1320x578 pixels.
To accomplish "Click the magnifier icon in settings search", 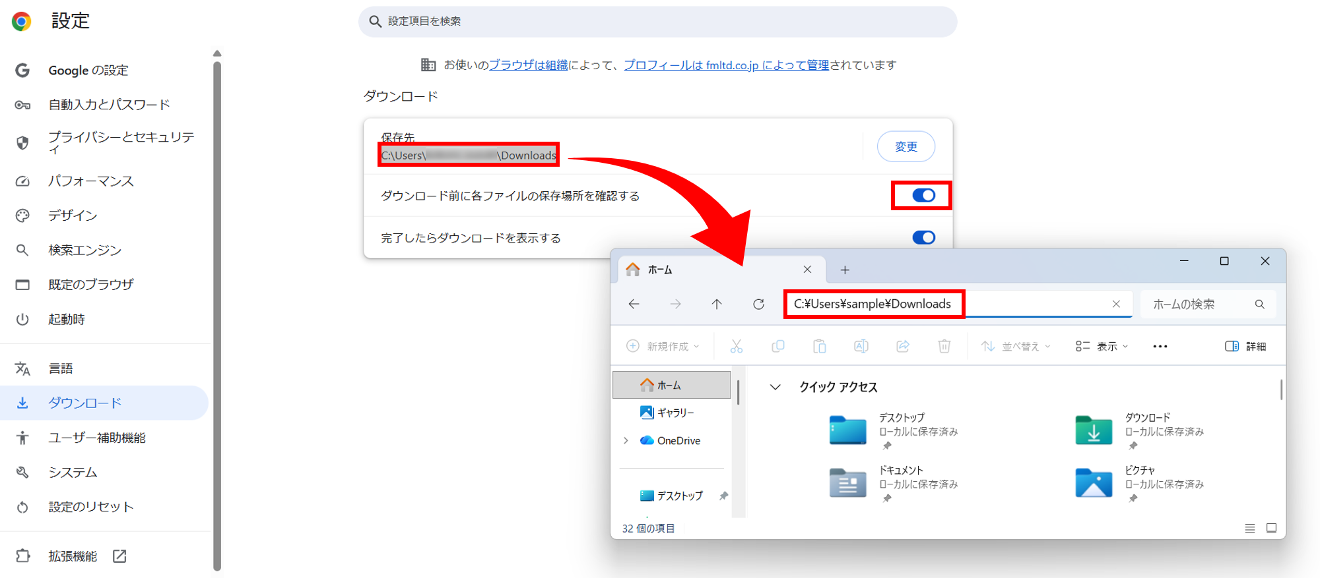I will pyautogui.click(x=375, y=22).
